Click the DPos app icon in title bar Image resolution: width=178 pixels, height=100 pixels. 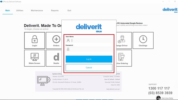click(x=1, y=2)
